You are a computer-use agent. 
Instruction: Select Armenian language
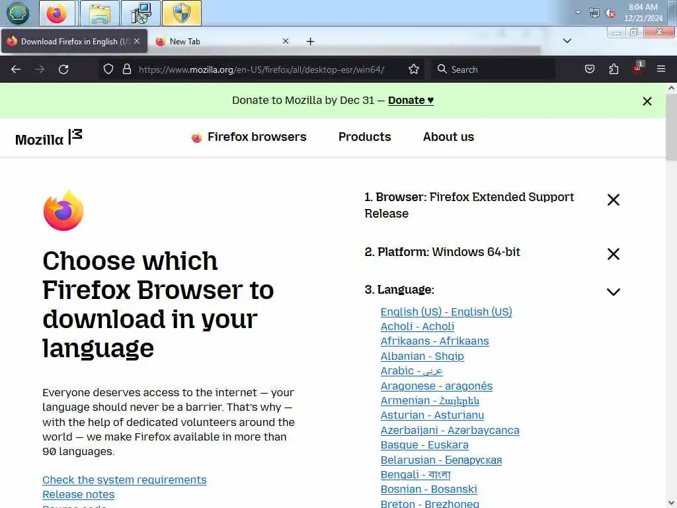click(430, 401)
